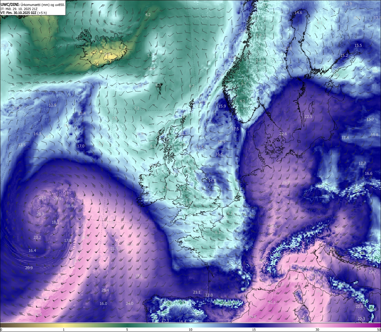381x332 pixels.
Task: Click the 24.0 value on the map
Action: 129,303
